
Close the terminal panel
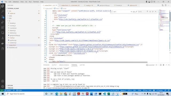169,65
